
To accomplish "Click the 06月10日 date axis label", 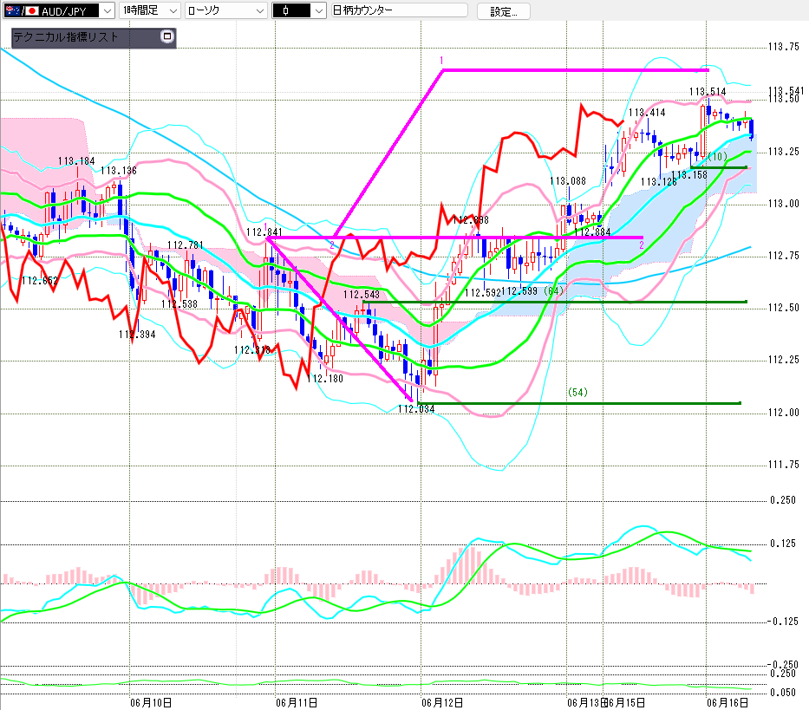I will click(151, 703).
